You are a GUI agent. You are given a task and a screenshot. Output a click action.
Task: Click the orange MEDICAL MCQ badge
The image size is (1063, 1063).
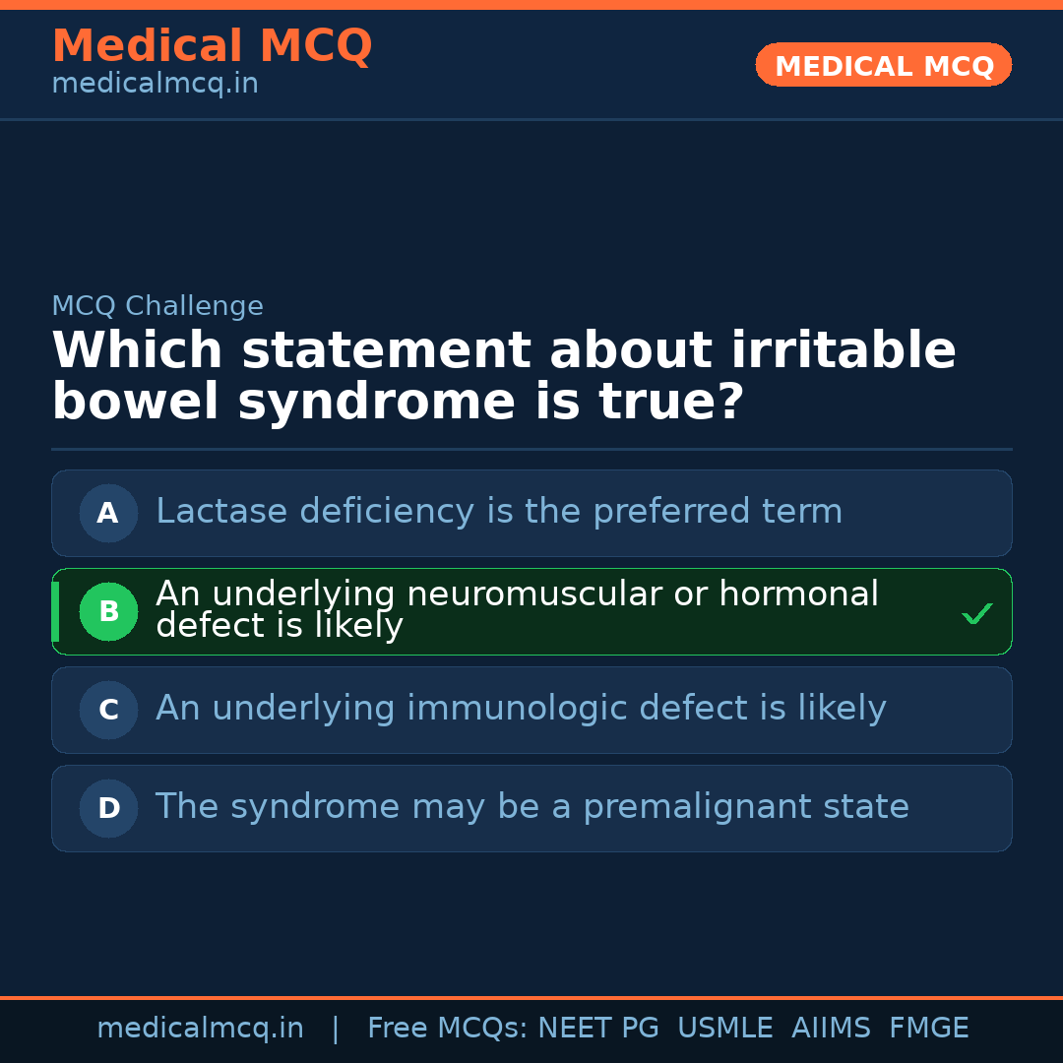pos(883,65)
